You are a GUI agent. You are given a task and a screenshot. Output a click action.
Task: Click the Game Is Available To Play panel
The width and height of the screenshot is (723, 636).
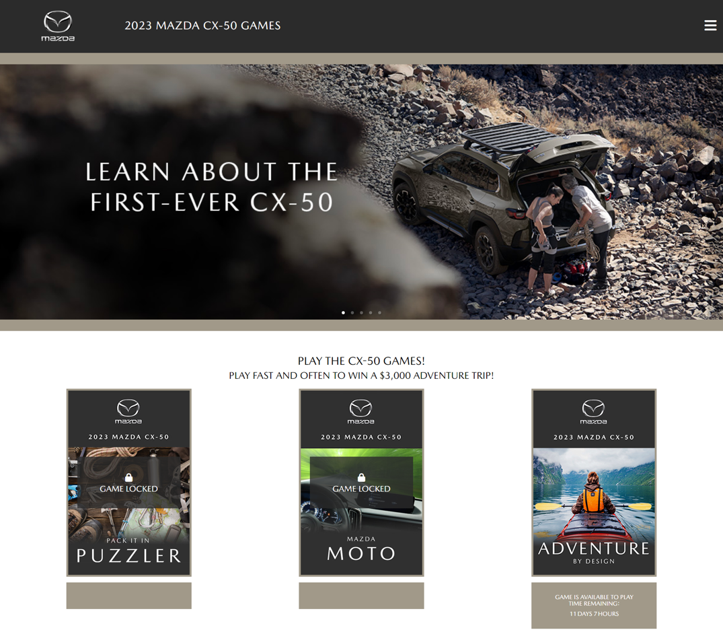(594, 605)
